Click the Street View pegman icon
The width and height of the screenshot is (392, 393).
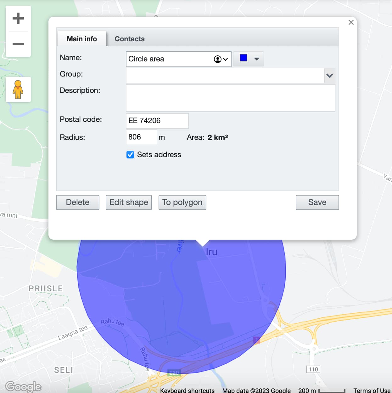(18, 89)
